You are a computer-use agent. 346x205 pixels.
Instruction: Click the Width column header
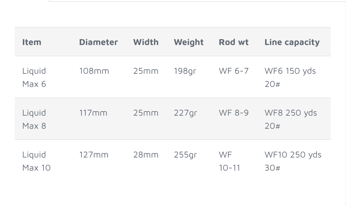pos(146,42)
